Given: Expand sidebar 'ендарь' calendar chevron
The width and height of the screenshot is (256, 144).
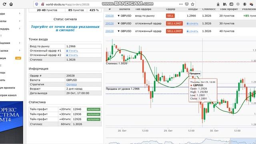Looking at the screenshot, I should [20, 28].
